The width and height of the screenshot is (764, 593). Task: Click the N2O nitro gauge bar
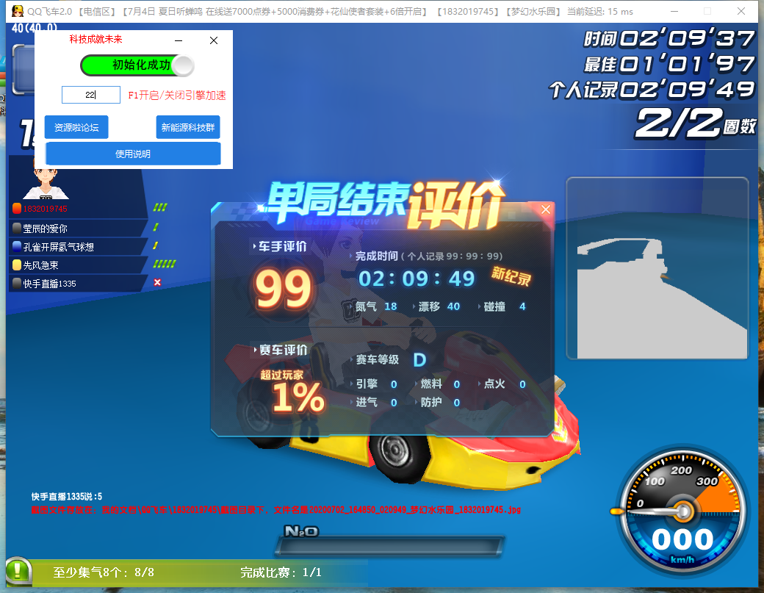(390, 546)
